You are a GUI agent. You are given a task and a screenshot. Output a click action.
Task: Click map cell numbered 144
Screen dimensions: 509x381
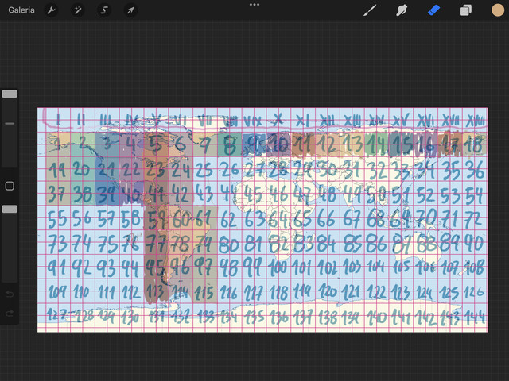pos(475,317)
